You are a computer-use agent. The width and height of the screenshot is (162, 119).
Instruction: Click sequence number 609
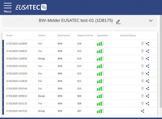click(x=79, y=96)
